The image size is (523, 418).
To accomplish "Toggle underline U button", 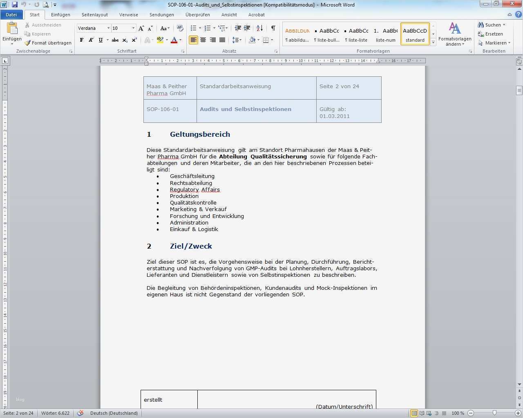I will point(101,40).
